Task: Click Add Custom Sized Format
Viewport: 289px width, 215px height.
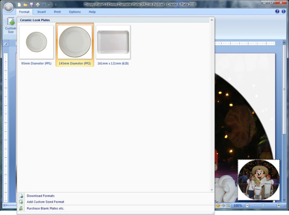Action: 45,202
